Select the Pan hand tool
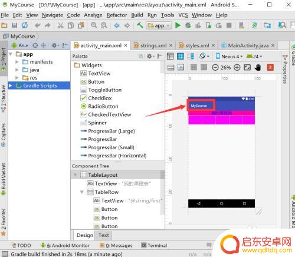Viewport: 295px width, 257px height. pyautogui.click(x=258, y=68)
